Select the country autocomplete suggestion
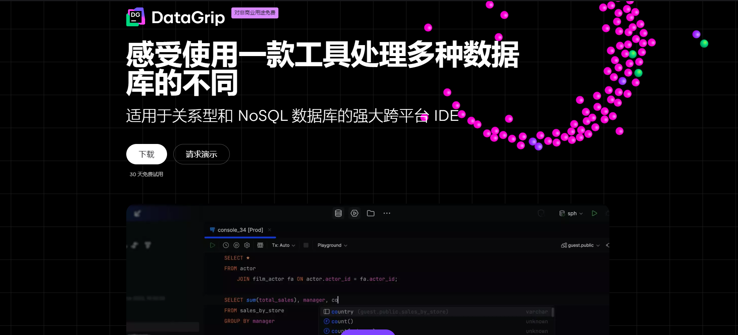This screenshot has height=335, width=738. [436, 311]
